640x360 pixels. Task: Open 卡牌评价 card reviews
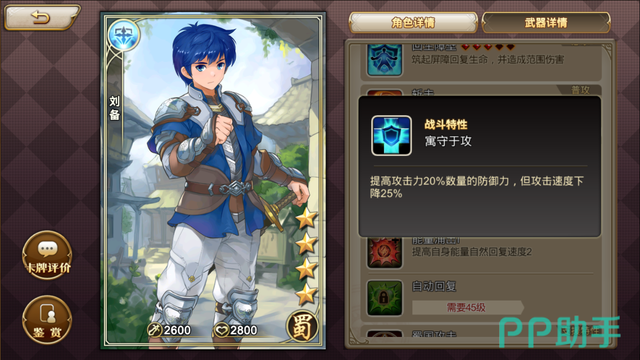[x=47, y=256]
